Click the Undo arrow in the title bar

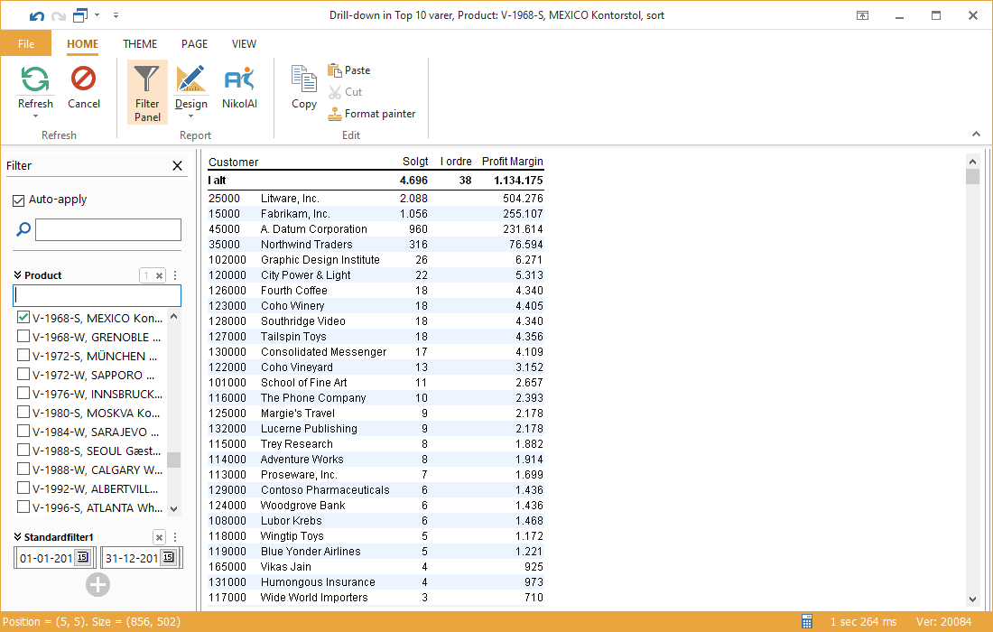tap(37, 15)
